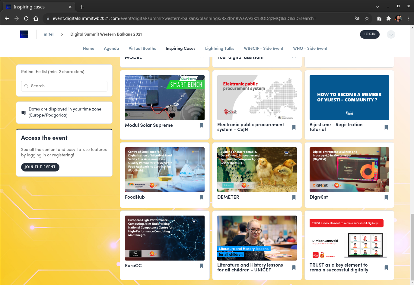
Task: Switch to the Agenda tab
Action: tap(111, 48)
